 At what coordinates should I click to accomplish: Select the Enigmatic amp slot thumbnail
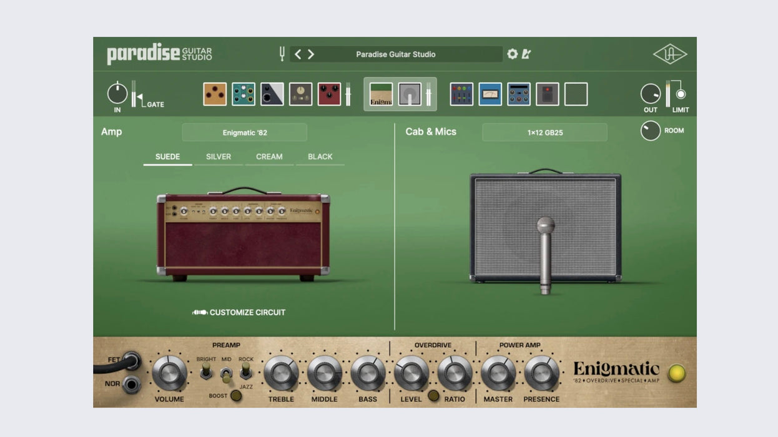tap(382, 94)
